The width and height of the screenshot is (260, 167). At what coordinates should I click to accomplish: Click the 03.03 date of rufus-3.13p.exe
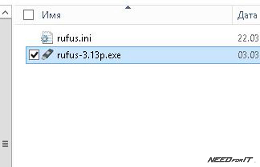click(248, 55)
